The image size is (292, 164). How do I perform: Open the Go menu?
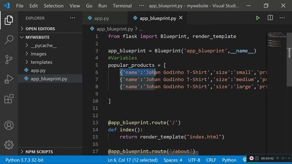(89, 6)
